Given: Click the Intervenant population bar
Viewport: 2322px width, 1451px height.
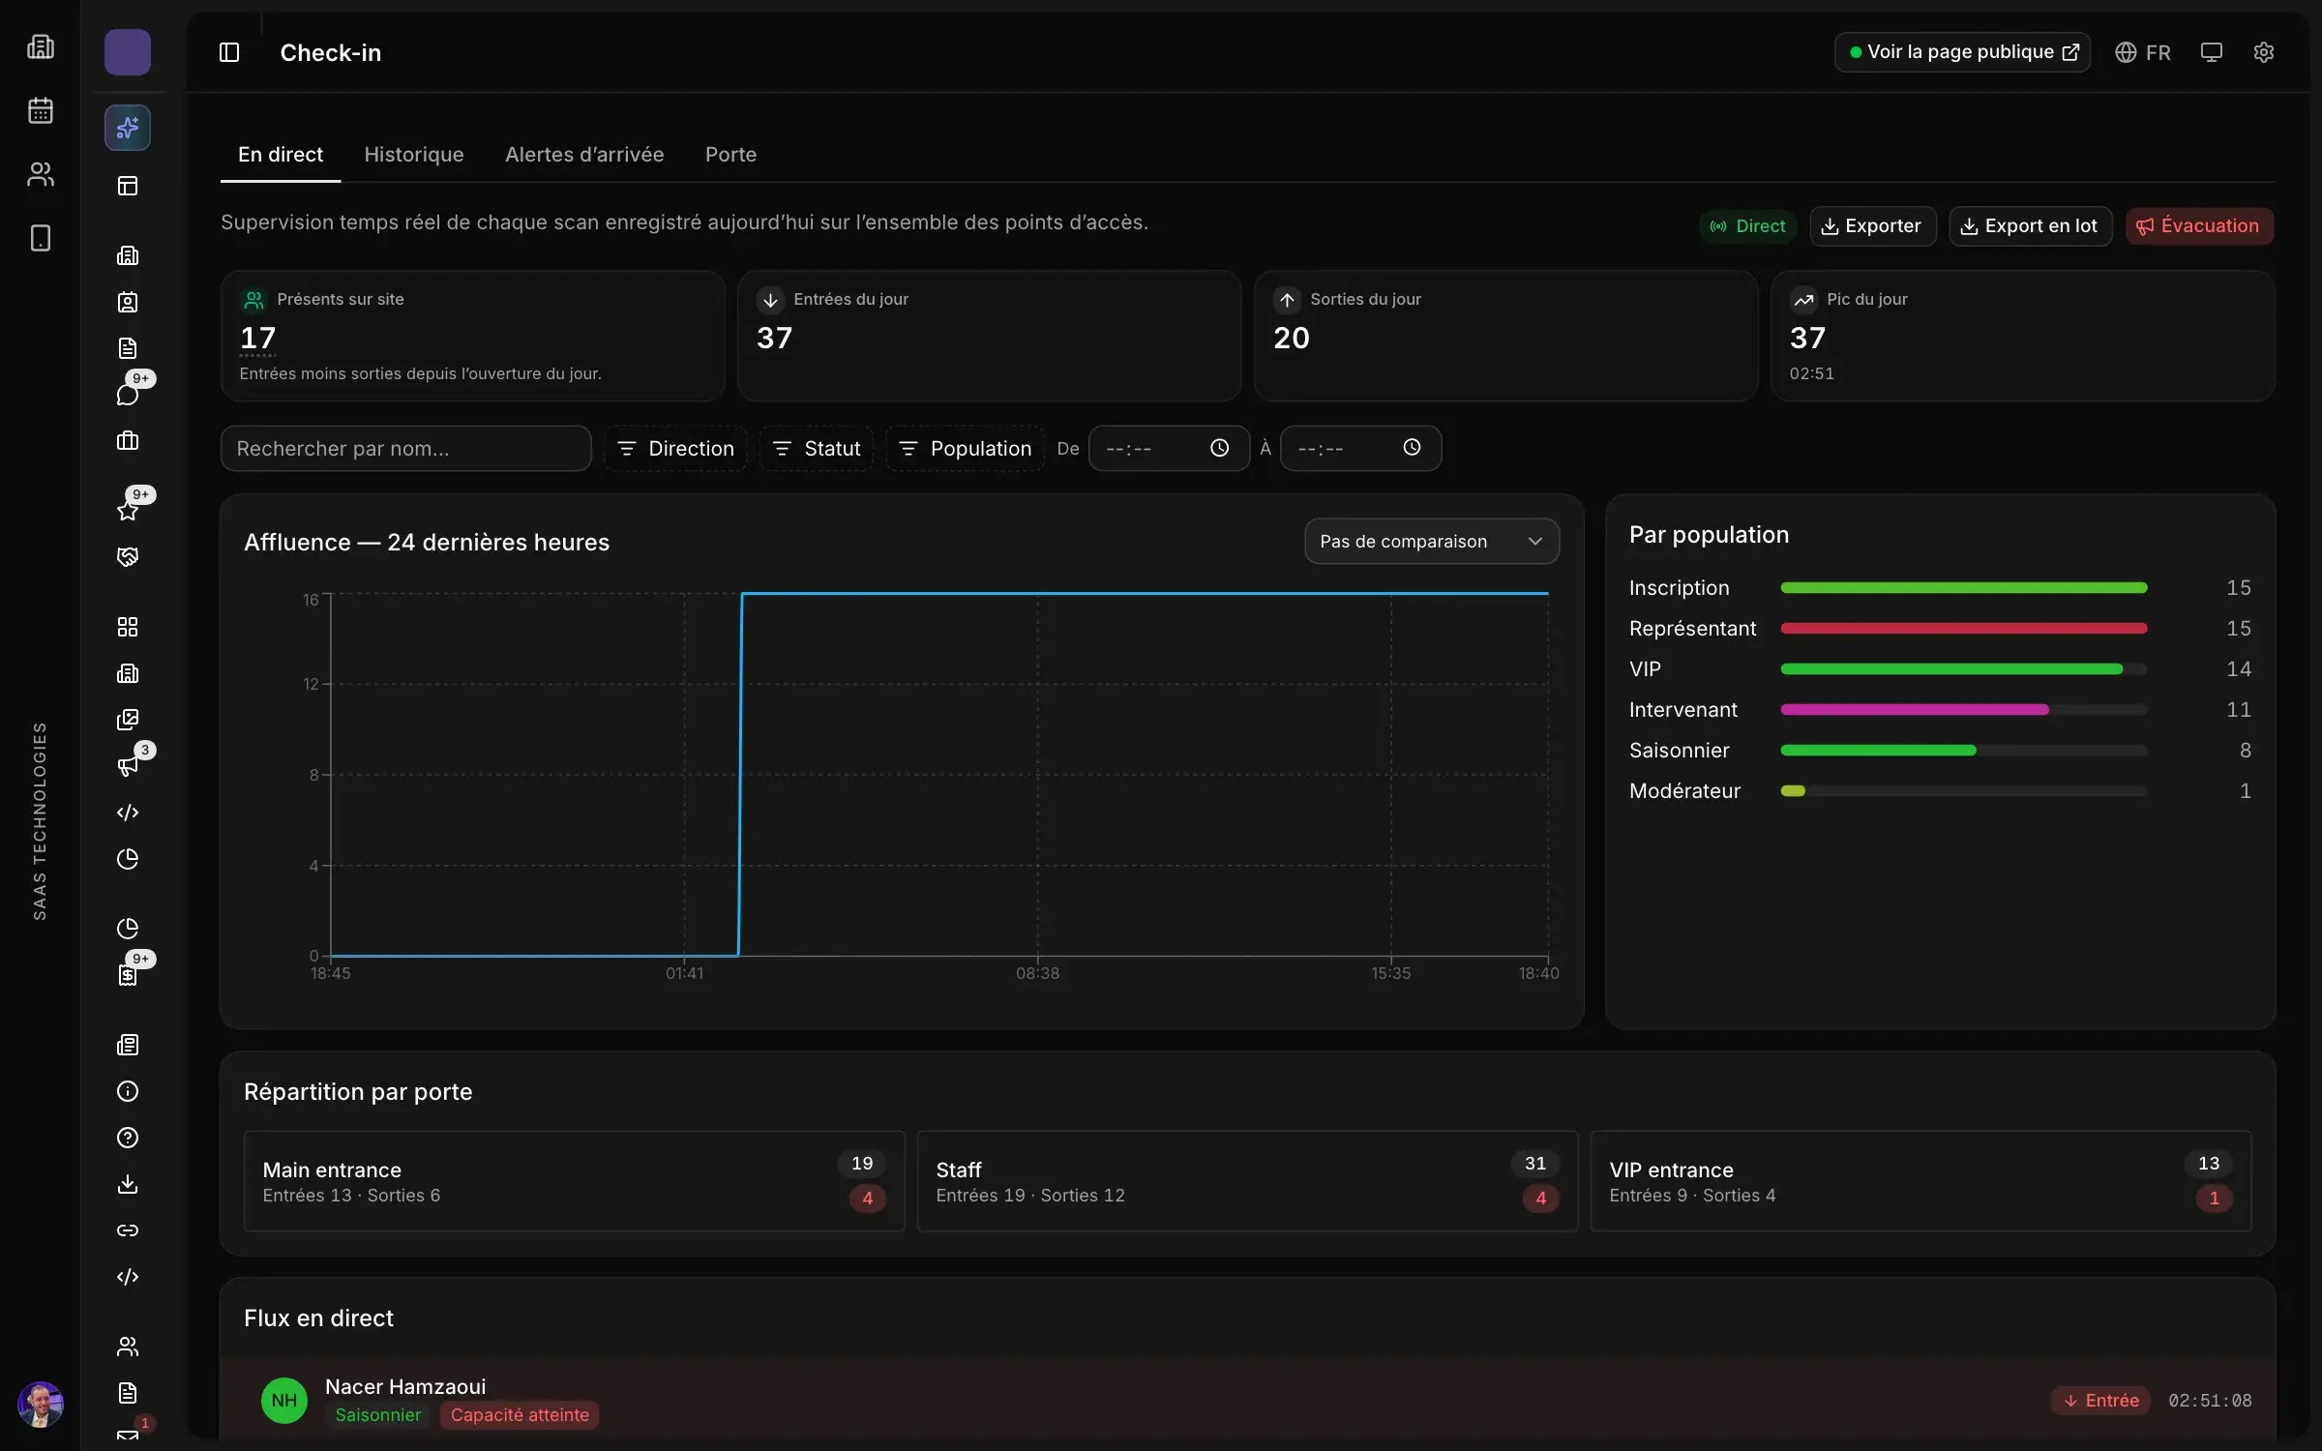Looking at the screenshot, I should 1964,710.
